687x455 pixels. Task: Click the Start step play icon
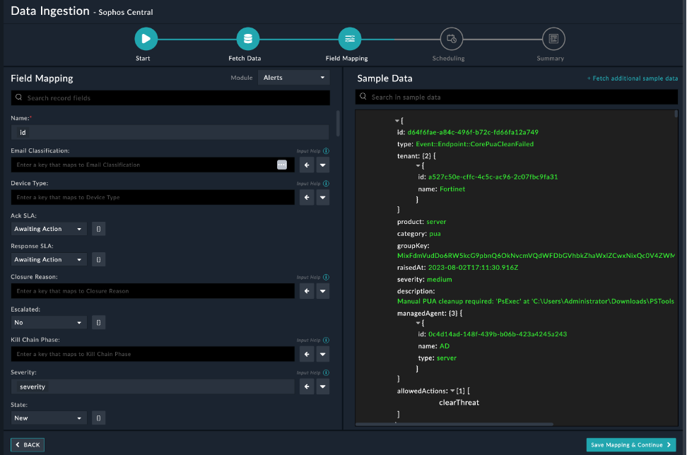point(146,38)
